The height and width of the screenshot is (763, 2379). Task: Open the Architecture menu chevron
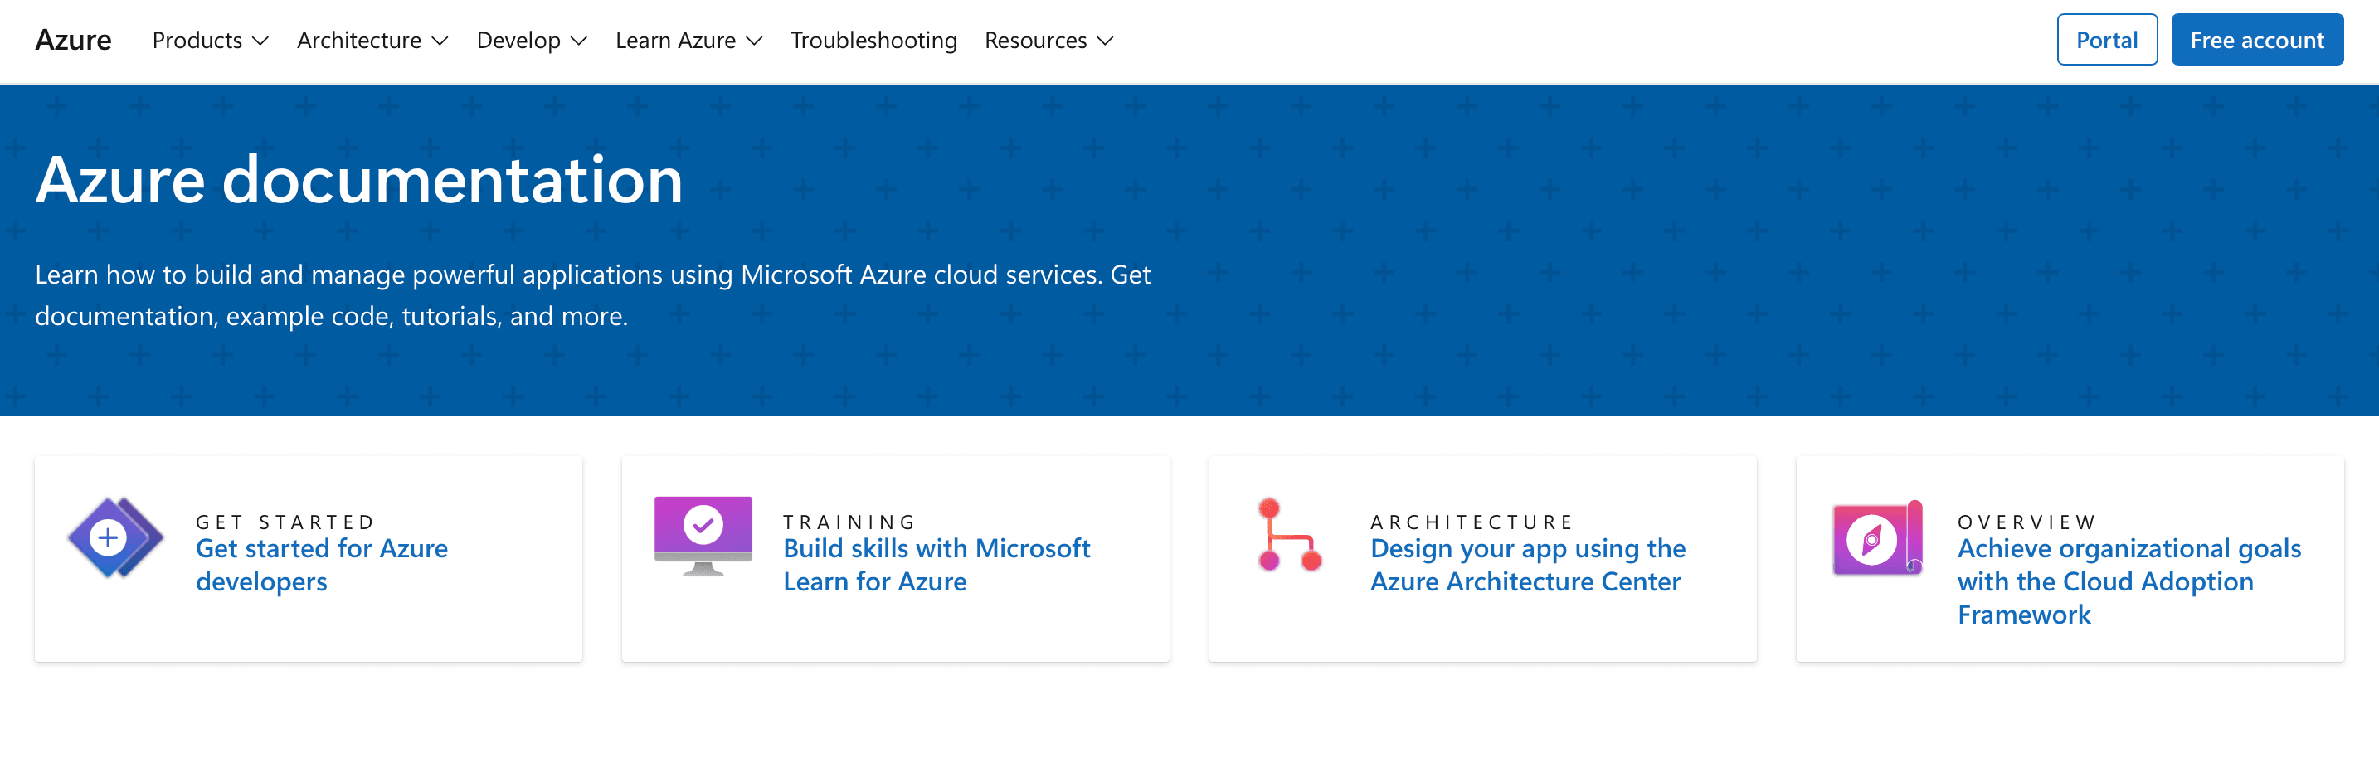tap(441, 41)
